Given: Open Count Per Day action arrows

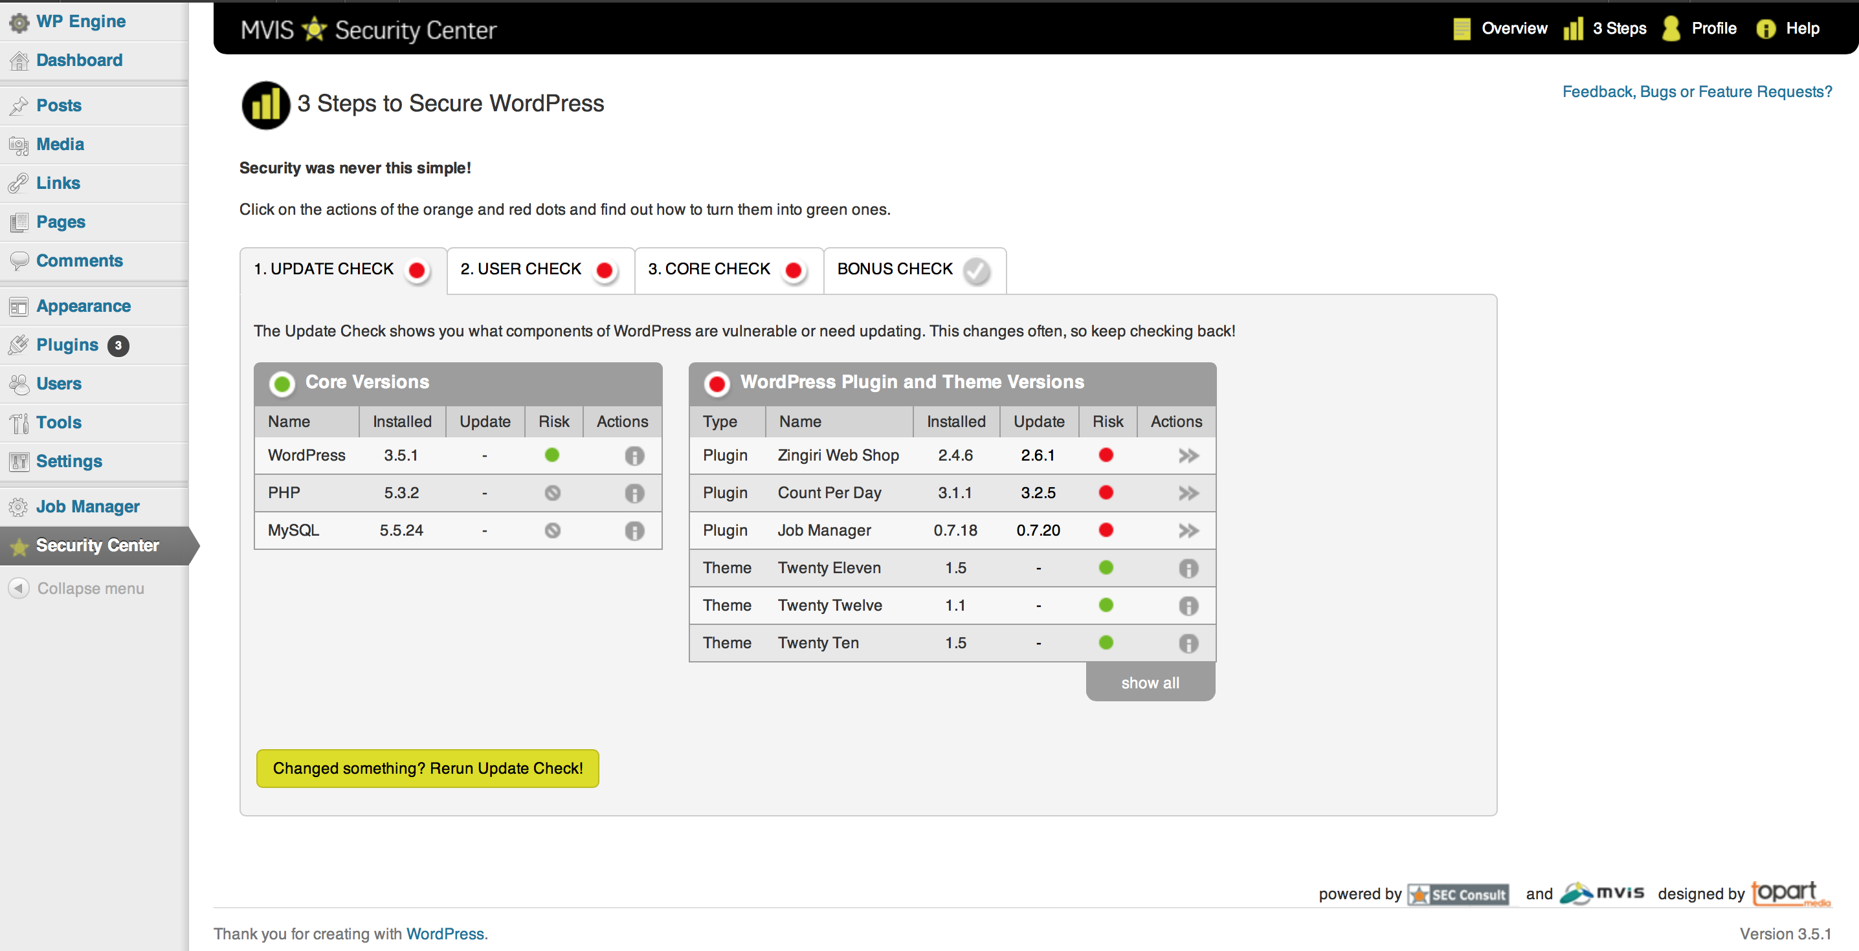Looking at the screenshot, I should [1188, 494].
